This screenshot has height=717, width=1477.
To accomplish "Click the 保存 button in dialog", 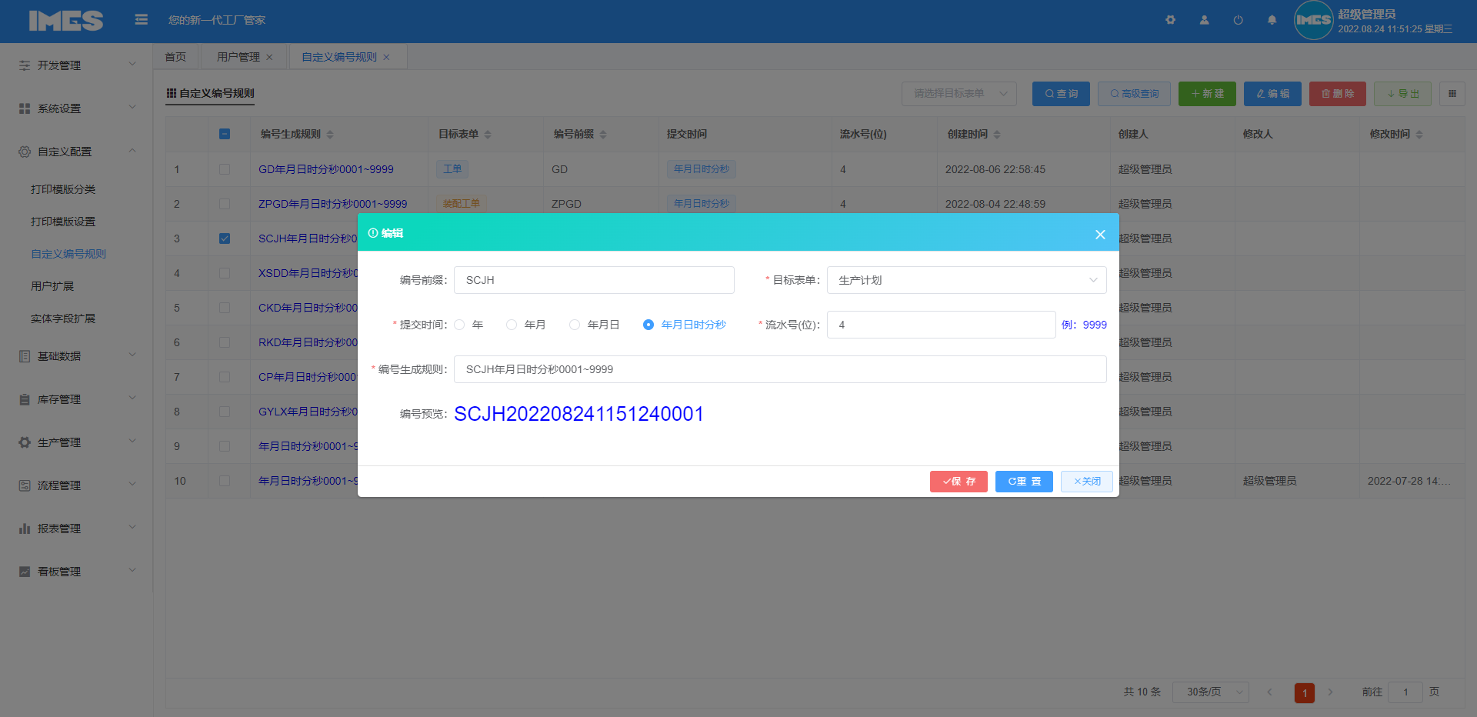I will 959,482.
